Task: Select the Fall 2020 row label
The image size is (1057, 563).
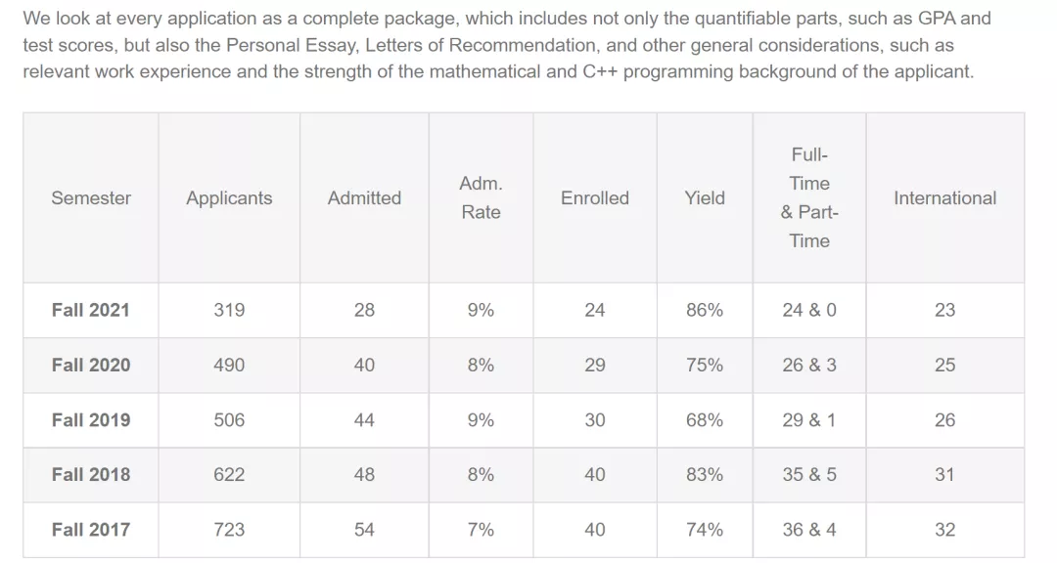Action: [x=91, y=365]
